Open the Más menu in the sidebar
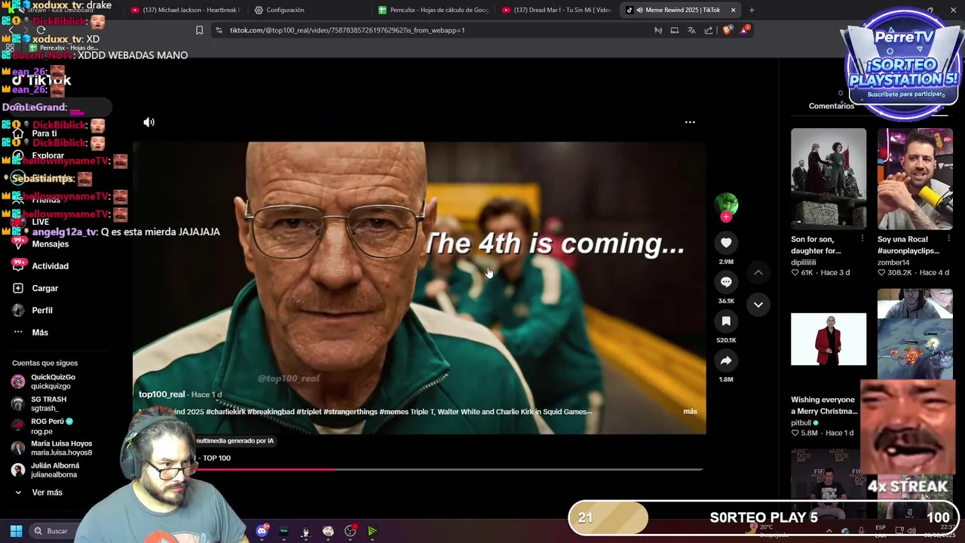 (40, 333)
